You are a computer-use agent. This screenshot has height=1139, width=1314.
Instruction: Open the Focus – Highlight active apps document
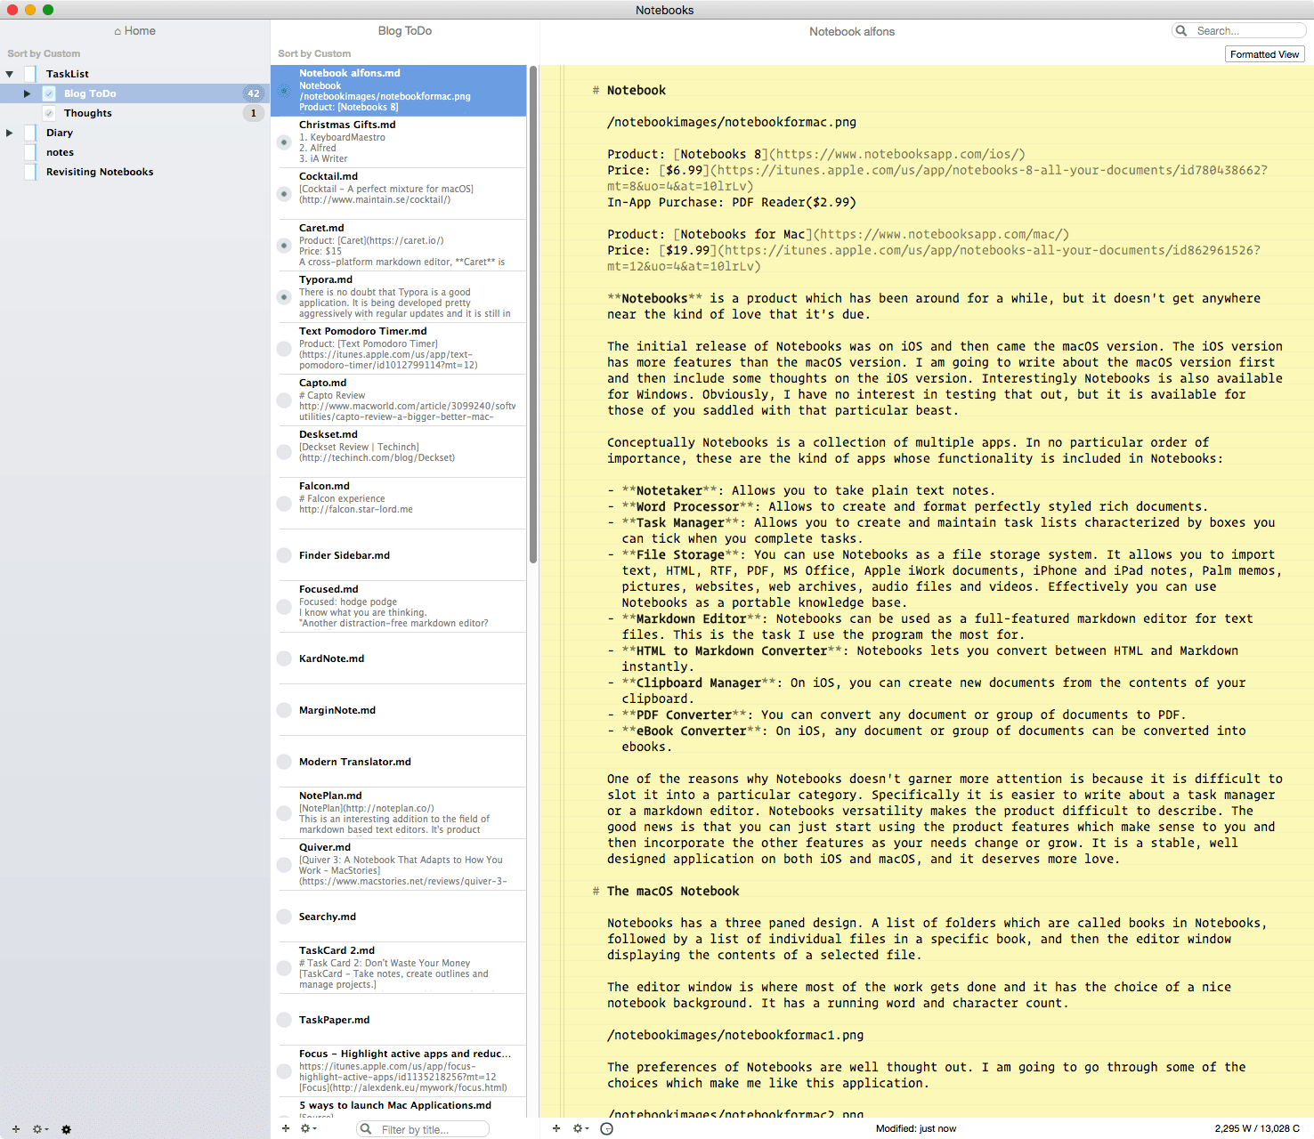click(399, 1071)
